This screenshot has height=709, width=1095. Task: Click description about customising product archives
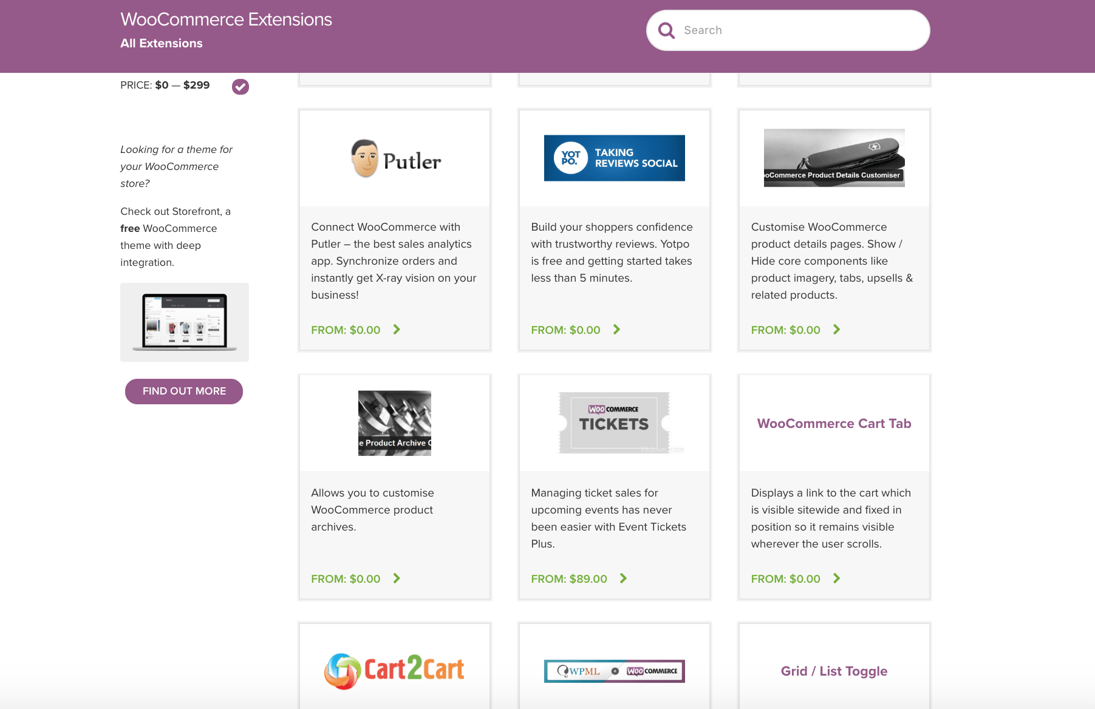372,510
